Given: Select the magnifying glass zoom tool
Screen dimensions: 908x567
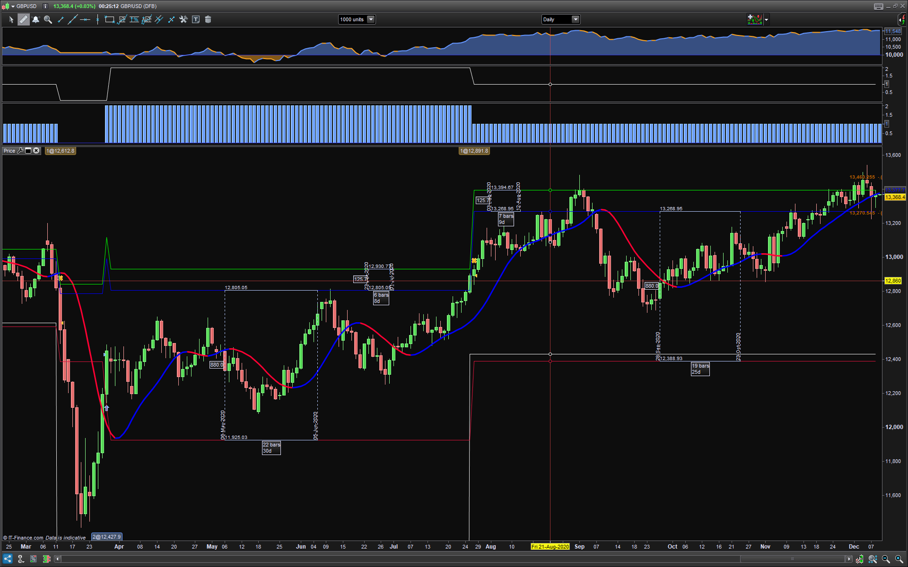Looking at the screenshot, I should (x=48, y=19).
